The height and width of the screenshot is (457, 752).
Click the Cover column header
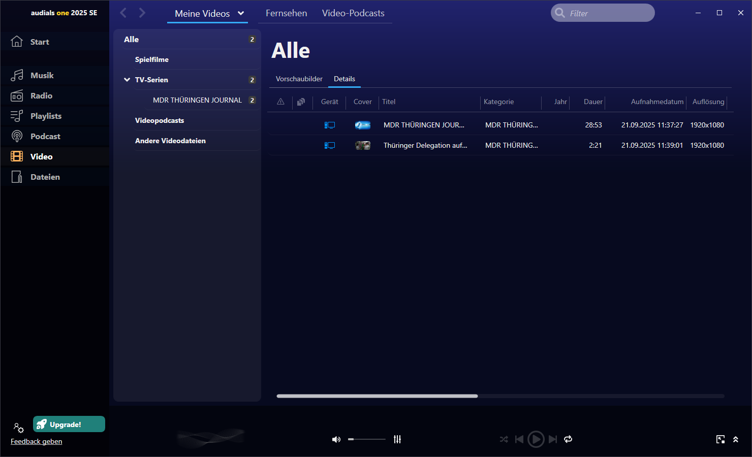pos(363,102)
